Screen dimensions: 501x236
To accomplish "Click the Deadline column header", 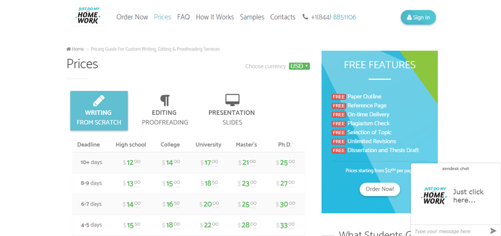I will click(89, 145).
